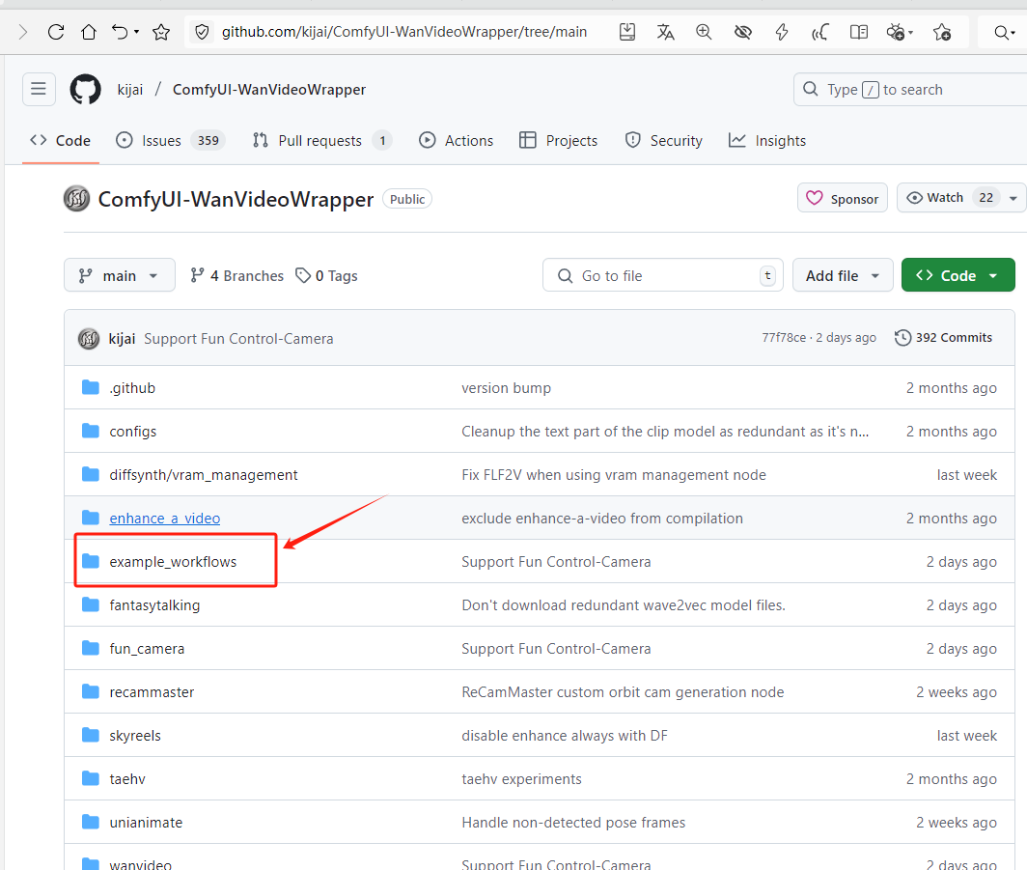Open the diffsynth/vram_management folder
Image resolution: width=1027 pixels, height=870 pixels.
203,474
